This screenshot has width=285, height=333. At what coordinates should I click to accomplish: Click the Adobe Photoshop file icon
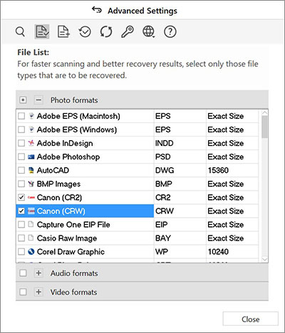[x=31, y=157]
